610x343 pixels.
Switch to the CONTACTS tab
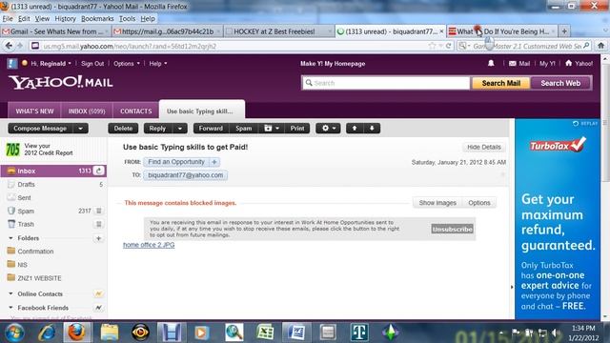click(135, 111)
